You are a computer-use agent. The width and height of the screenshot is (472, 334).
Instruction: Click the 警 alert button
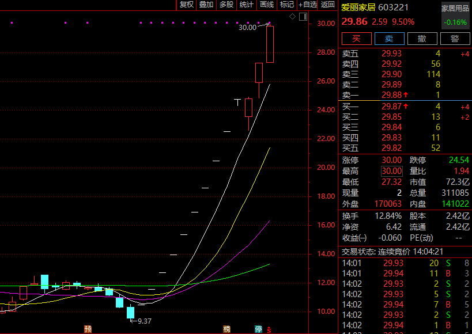click(455, 39)
